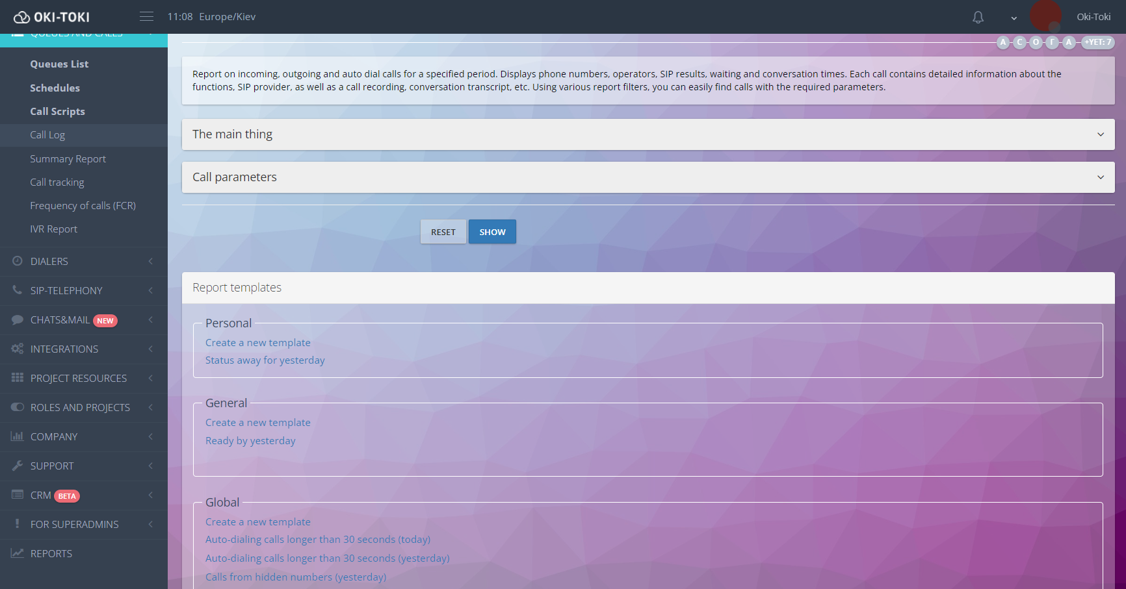Expand the CHATS&MAIL section chevron
The image size is (1126, 589).
coord(151,320)
